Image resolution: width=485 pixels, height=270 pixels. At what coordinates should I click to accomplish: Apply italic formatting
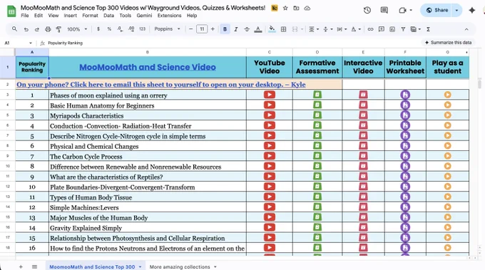[236, 29]
